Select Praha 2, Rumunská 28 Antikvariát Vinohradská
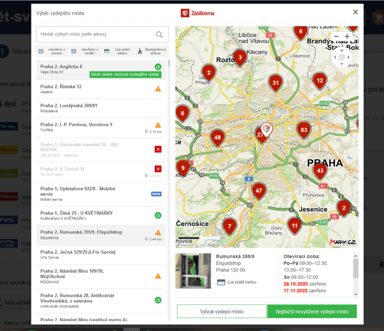 point(101,301)
